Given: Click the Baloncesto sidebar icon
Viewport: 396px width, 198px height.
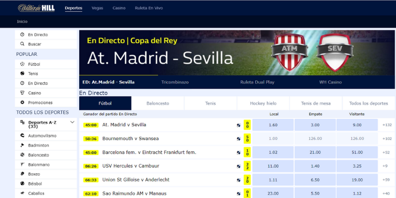Looking at the screenshot, I should point(22,155).
